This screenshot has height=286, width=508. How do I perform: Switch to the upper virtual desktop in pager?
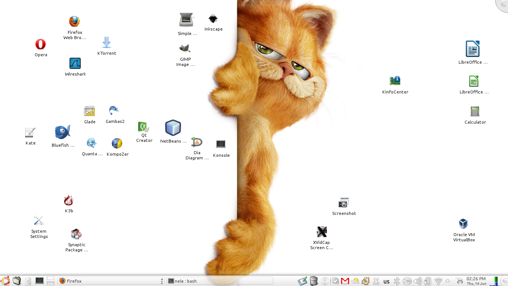pos(51,279)
